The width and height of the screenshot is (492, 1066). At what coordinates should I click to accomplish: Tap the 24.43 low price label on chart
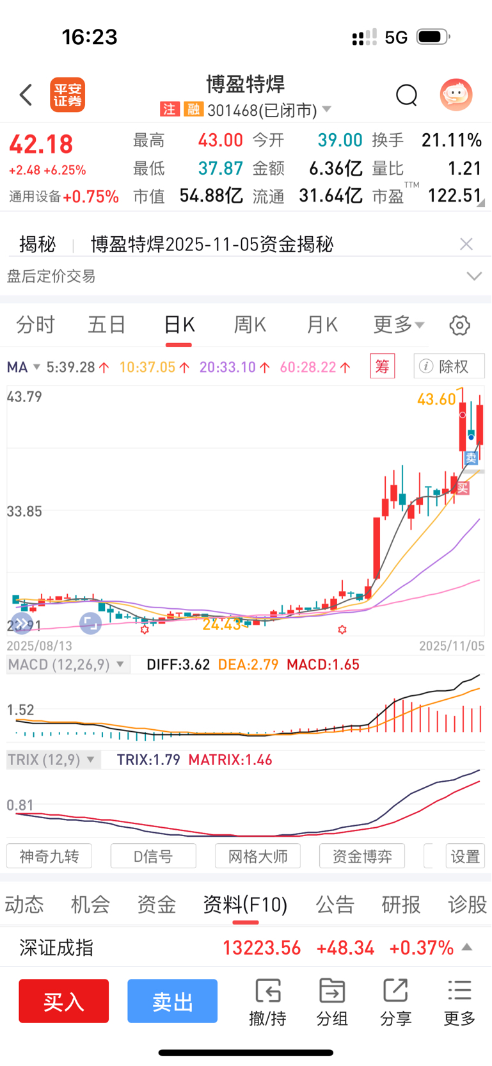221,624
